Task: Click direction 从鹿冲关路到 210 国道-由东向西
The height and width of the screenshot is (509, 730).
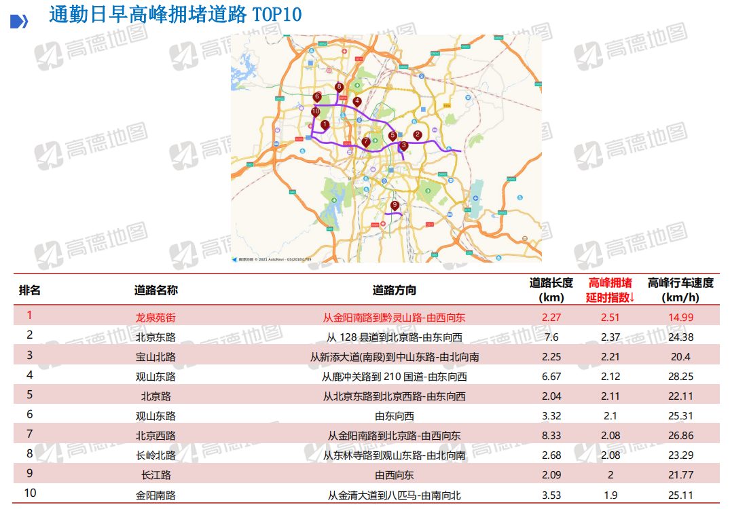Action: click(x=395, y=377)
